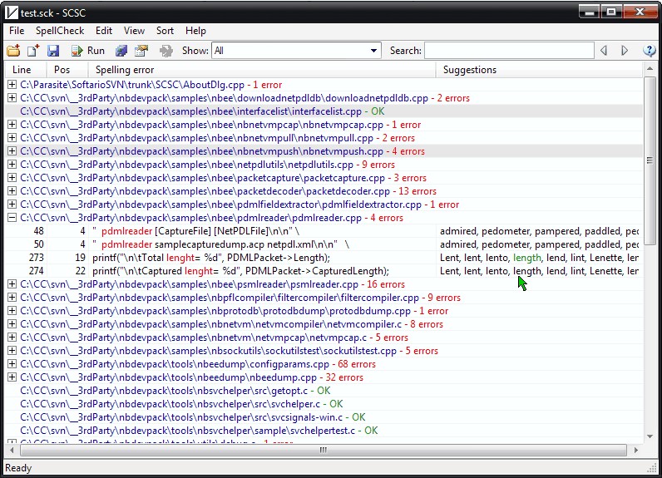
Task: Select the line 274 Captured lenght error
Action: [x=324, y=271]
